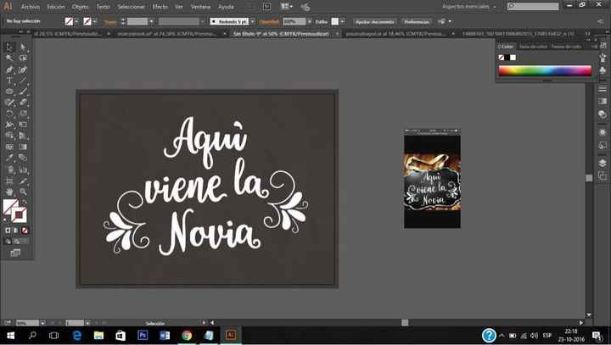The height and width of the screenshot is (345, 611).
Task: Click the Change Screen Mode icon
Action: (x=15, y=253)
